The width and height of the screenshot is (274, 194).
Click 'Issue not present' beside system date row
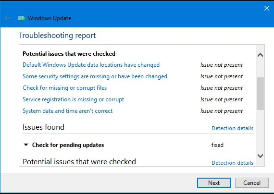pos(222,111)
